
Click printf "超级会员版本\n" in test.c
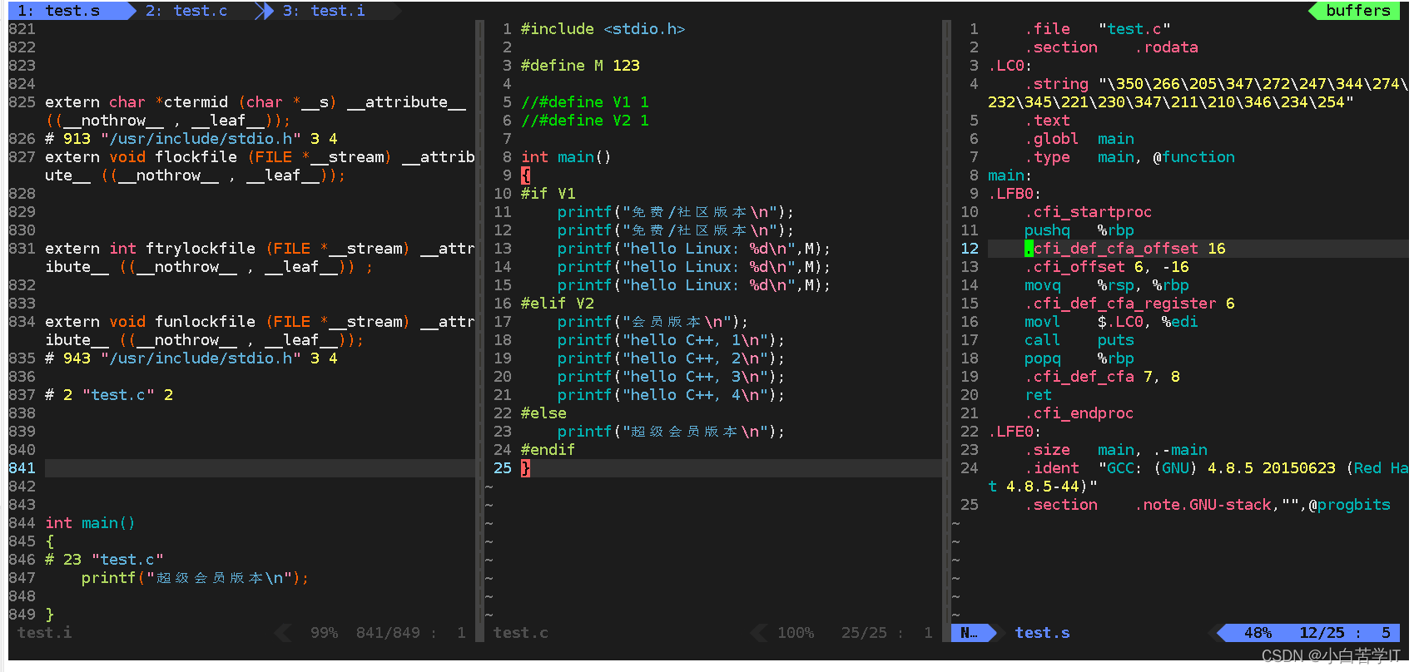[671, 432]
